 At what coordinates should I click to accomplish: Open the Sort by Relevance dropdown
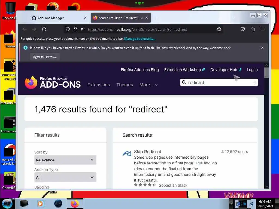coord(65,160)
